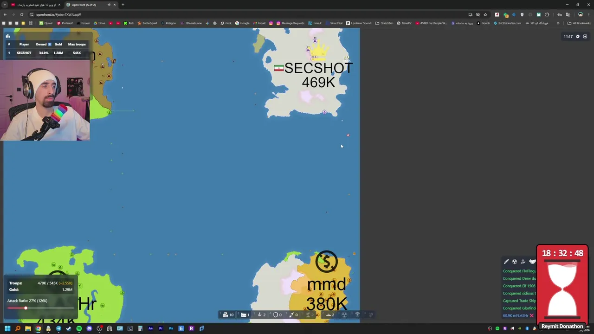Viewport: 594px width, 334px height.
Task: Sort leaderboard by Max troops column
Action: tap(77, 44)
